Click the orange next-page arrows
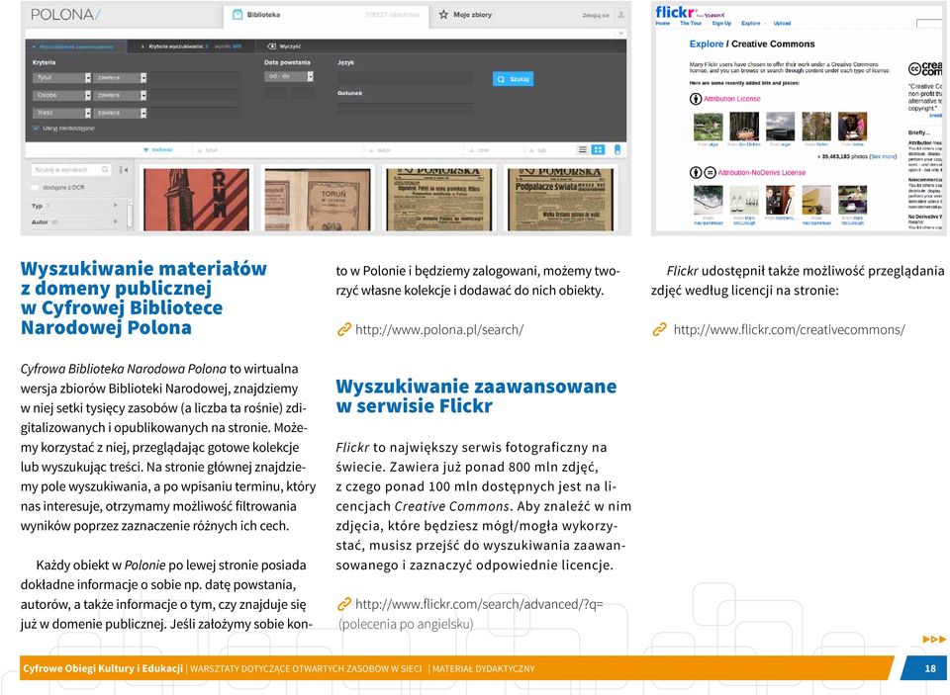This screenshot has width=950, height=695. 933,639
